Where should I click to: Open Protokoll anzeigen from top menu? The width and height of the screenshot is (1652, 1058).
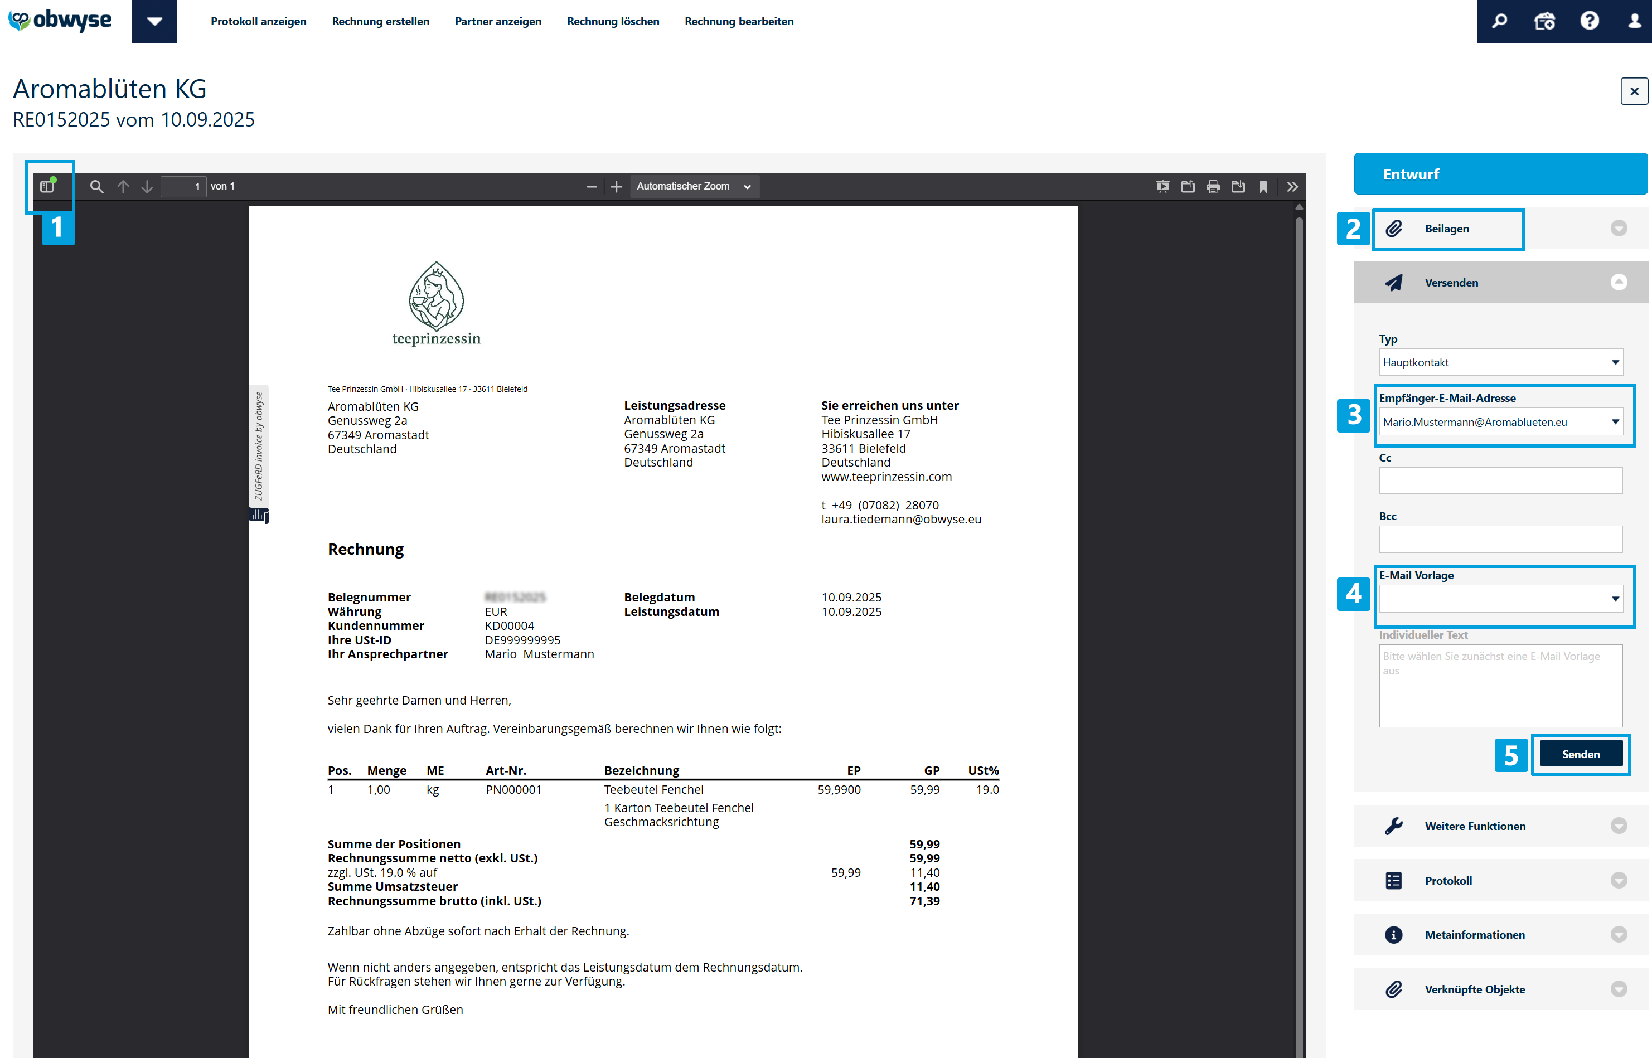pos(258,21)
